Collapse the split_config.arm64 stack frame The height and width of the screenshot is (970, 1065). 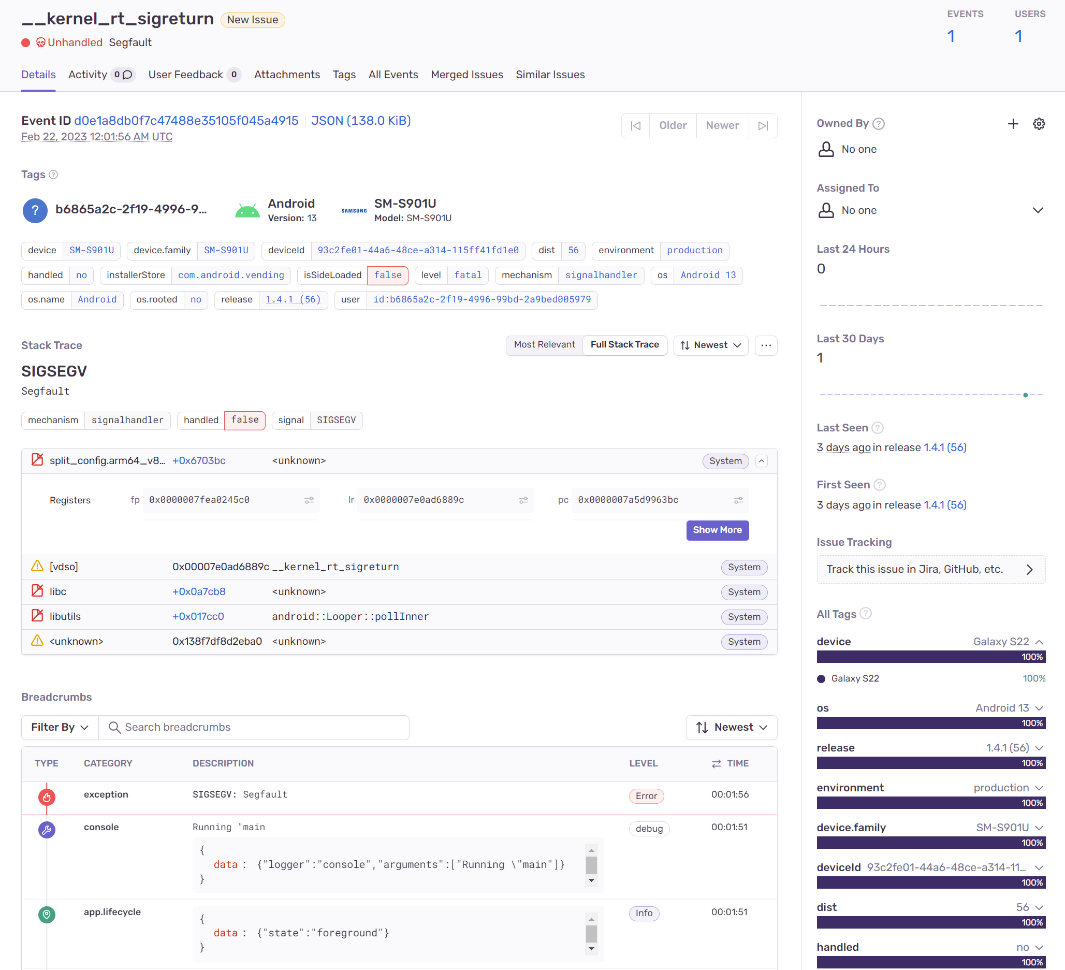(761, 460)
